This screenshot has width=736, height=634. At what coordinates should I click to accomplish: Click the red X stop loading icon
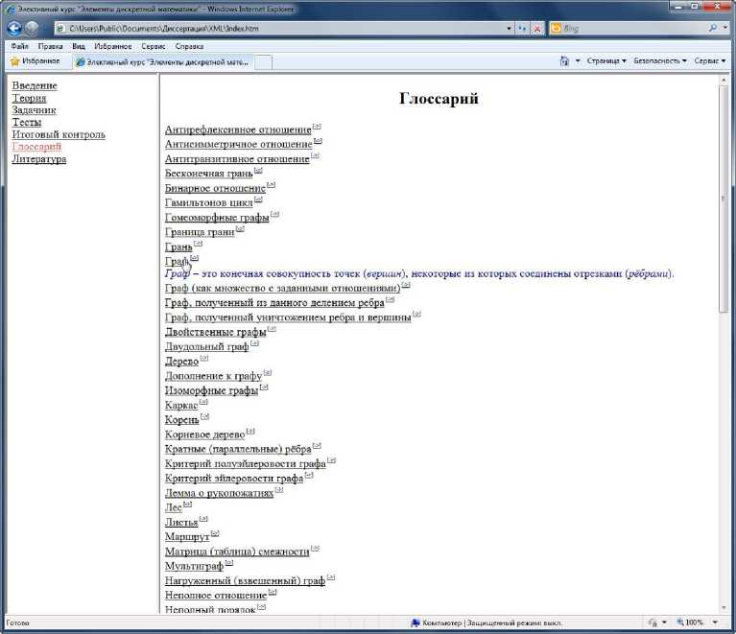pyautogui.click(x=537, y=29)
